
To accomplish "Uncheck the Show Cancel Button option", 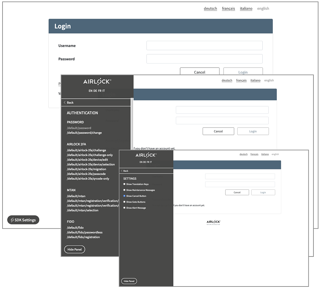I will 124,196.
